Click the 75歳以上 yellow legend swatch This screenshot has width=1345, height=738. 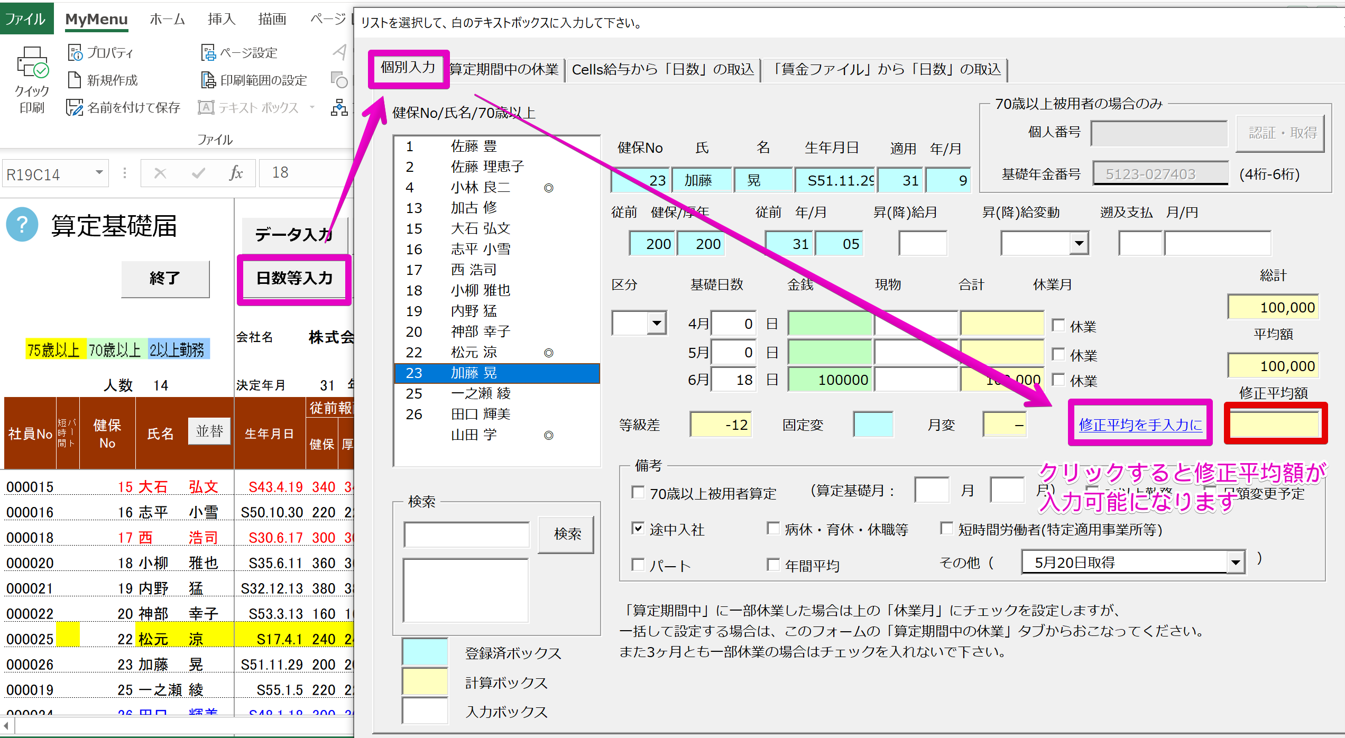click(55, 349)
